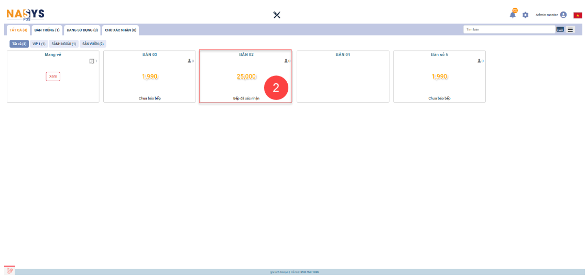Open the settings gear
The image size is (586, 276).
(x=525, y=15)
